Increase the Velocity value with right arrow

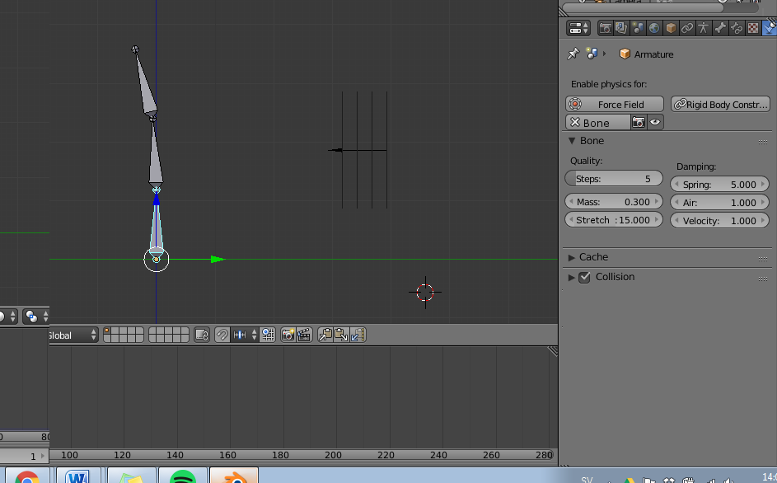tap(763, 220)
